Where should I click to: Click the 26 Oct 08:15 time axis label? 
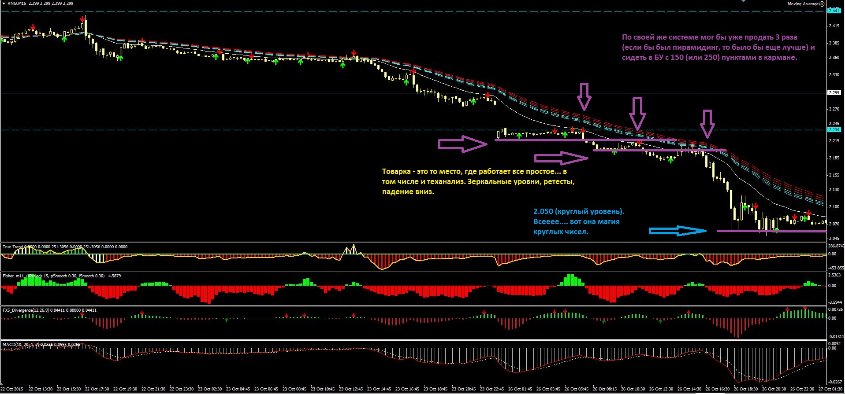pyautogui.click(x=605, y=389)
